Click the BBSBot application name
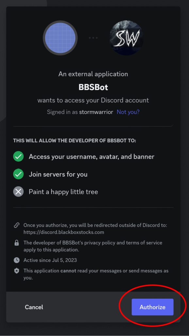 tap(93, 87)
